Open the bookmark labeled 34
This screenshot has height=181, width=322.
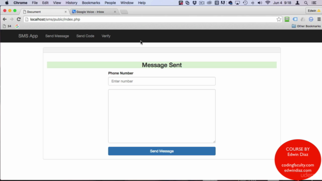7,26
